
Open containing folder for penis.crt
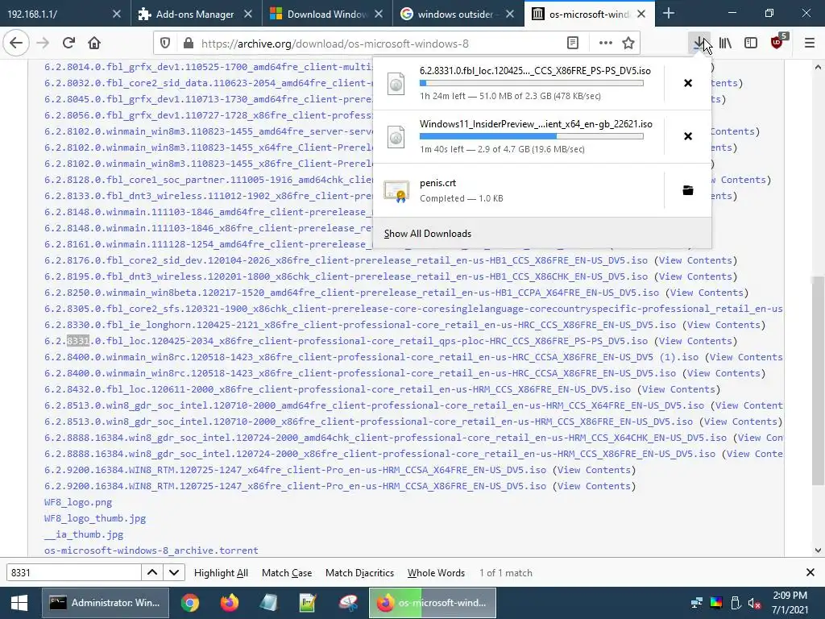click(688, 190)
